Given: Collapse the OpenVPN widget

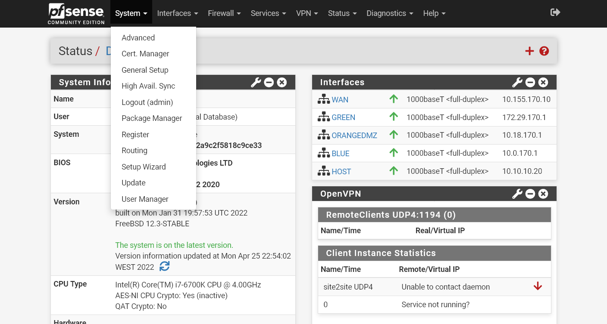Looking at the screenshot, I should click(530, 193).
